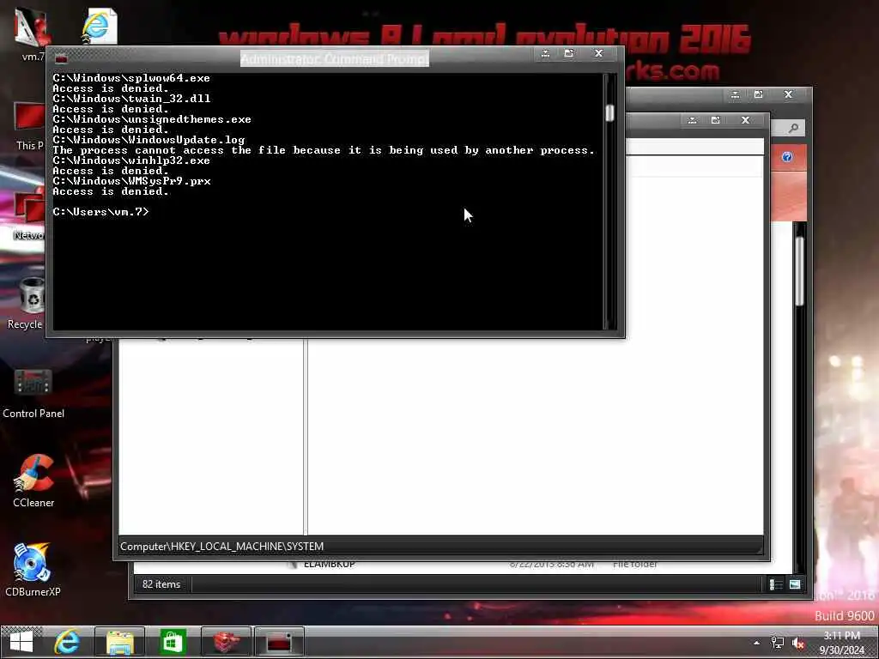Click the Command Prompt vertical scrollbar thumb
This screenshot has width=879, height=659.
pyautogui.click(x=610, y=112)
